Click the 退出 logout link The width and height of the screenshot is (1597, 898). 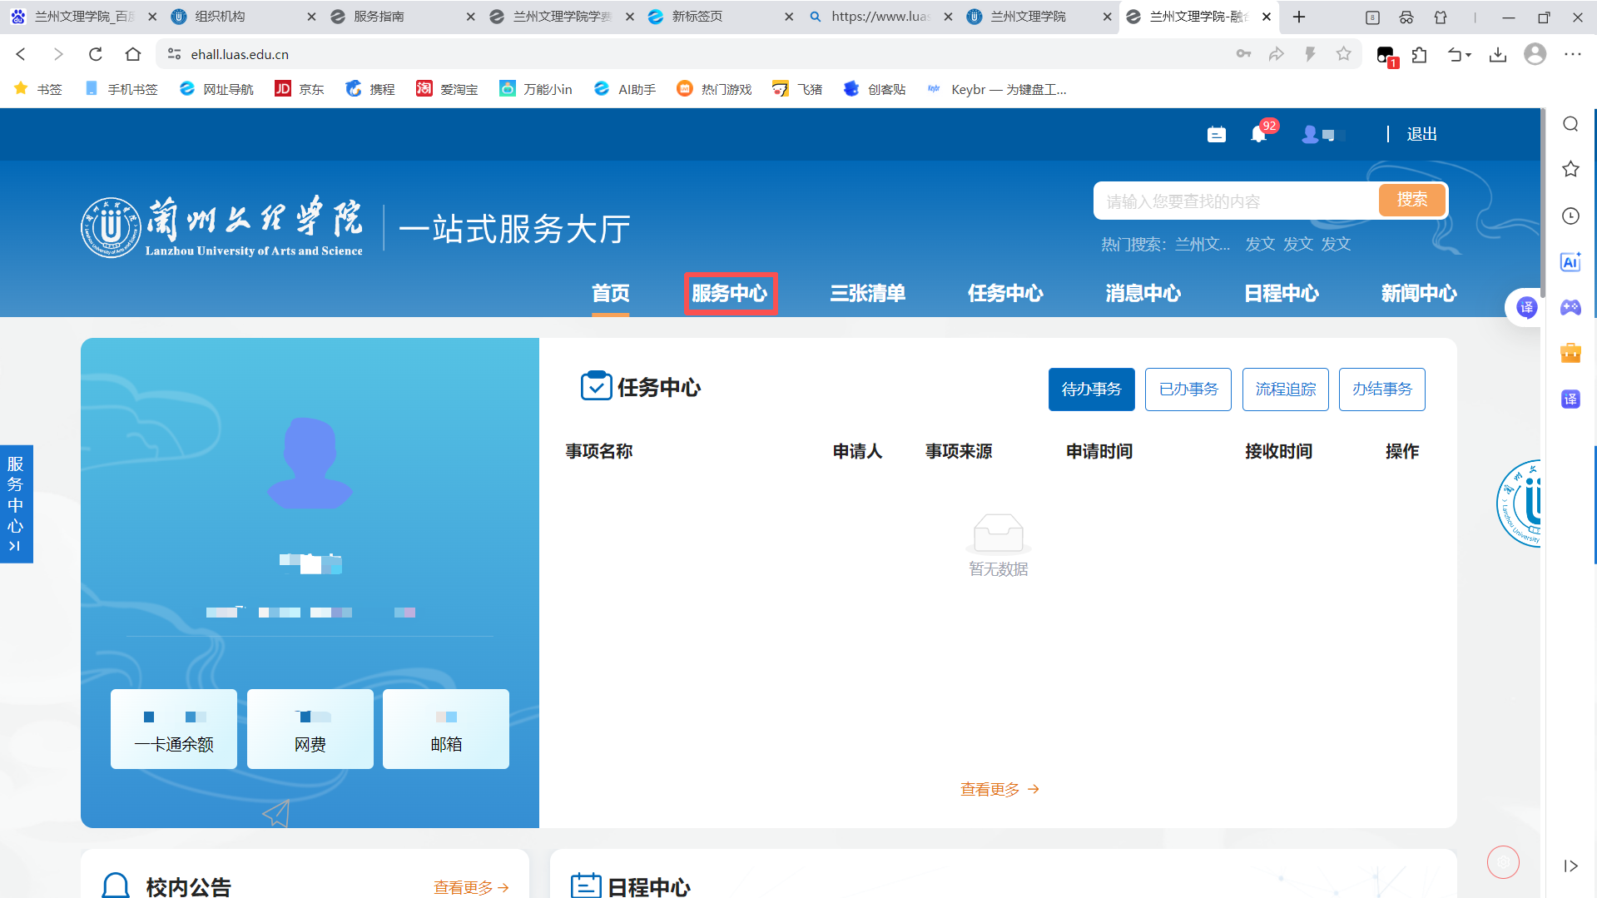(x=1421, y=134)
